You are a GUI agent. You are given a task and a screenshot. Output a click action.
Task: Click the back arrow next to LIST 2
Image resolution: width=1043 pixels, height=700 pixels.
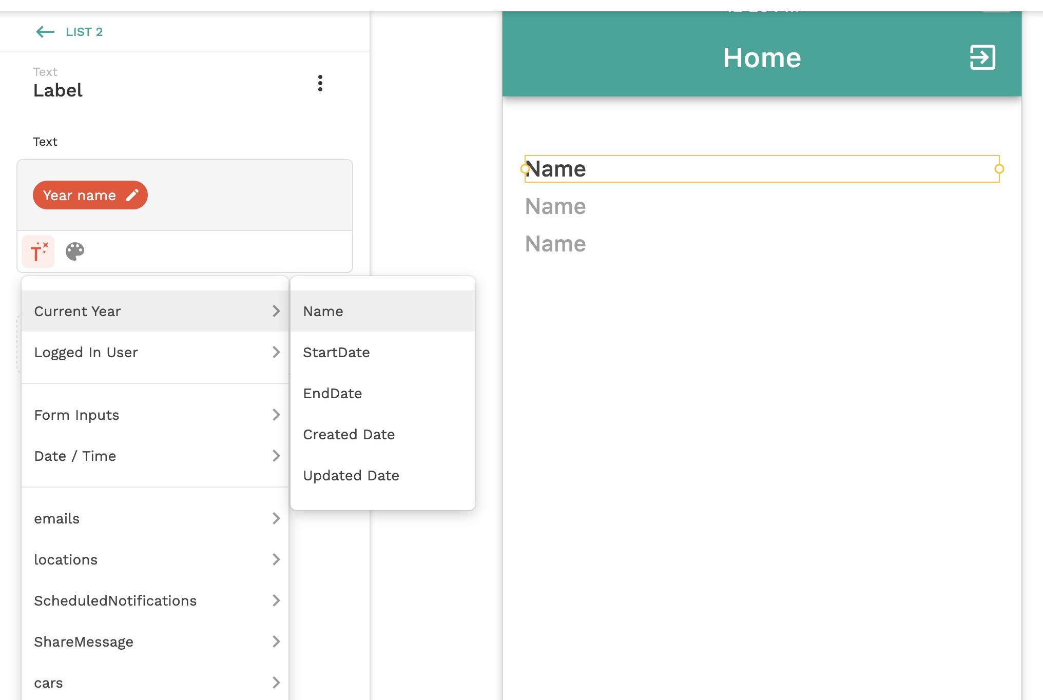[x=45, y=32]
